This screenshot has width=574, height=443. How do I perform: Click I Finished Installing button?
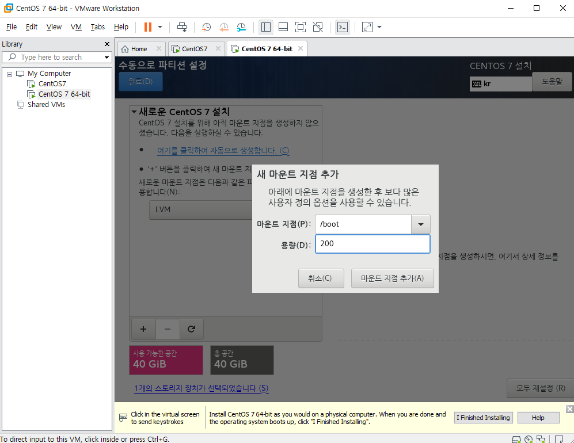(483, 418)
